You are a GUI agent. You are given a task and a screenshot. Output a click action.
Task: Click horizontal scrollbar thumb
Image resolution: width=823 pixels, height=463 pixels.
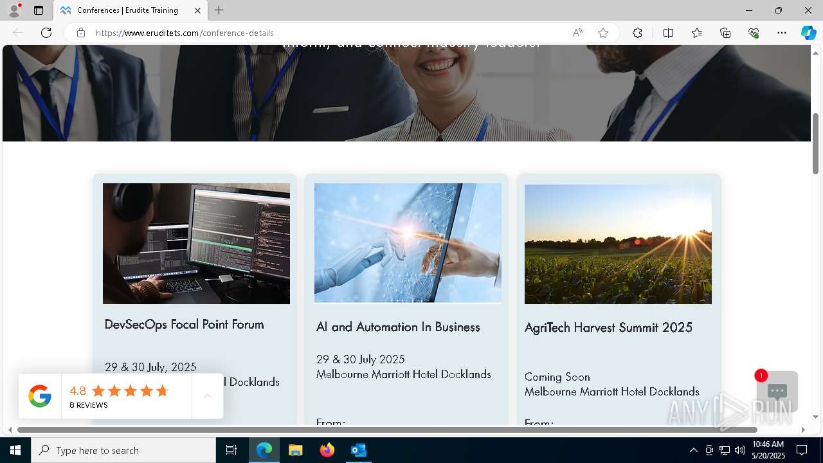point(387,430)
